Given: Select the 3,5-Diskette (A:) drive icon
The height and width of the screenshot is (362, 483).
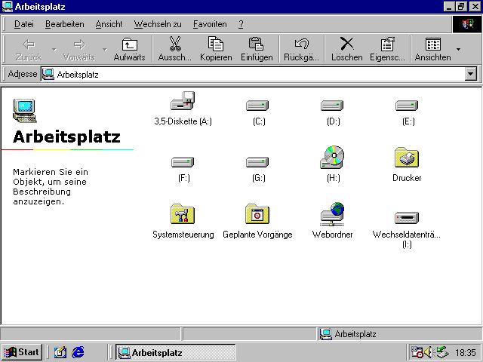Looking at the screenshot, I should pos(183,101).
